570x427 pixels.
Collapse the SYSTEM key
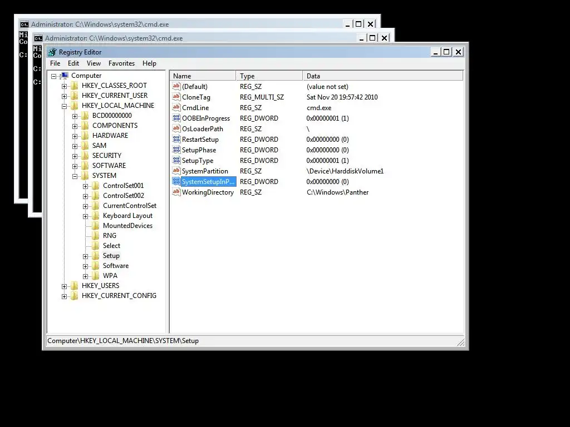75,176
